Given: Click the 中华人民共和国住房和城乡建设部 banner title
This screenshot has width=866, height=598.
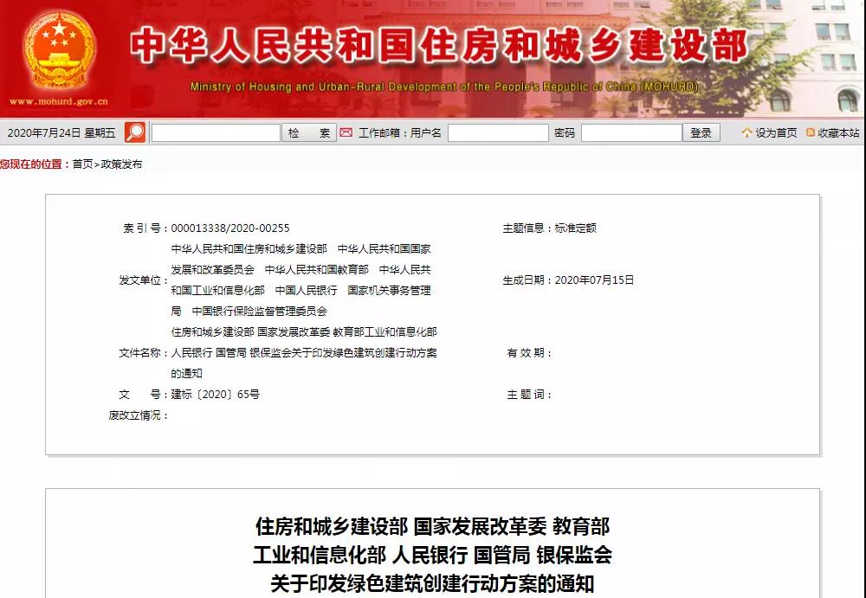Looking at the screenshot, I should click(x=440, y=45).
